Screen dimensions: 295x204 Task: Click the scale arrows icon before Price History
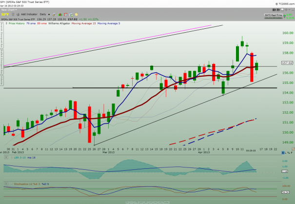[x=6, y=23]
